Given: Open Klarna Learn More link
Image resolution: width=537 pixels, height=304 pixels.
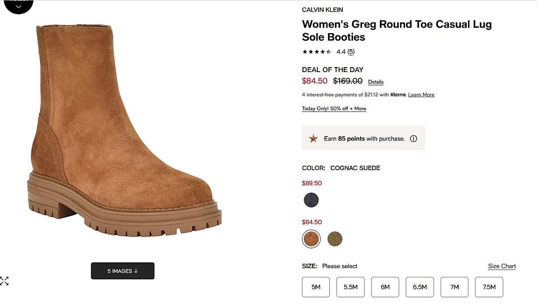Looking at the screenshot, I should point(421,95).
